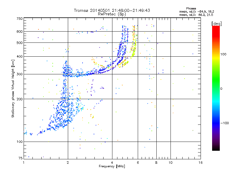This screenshot has height=177, width=236.
Task: Click the y-axis '200' tick label
Action: [x=19, y=99]
